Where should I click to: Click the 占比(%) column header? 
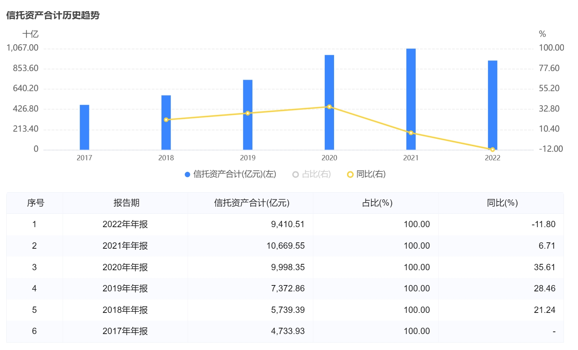[x=377, y=203]
